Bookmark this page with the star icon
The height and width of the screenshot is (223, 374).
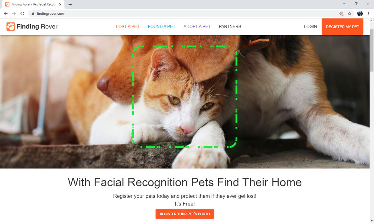[x=349, y=13]
